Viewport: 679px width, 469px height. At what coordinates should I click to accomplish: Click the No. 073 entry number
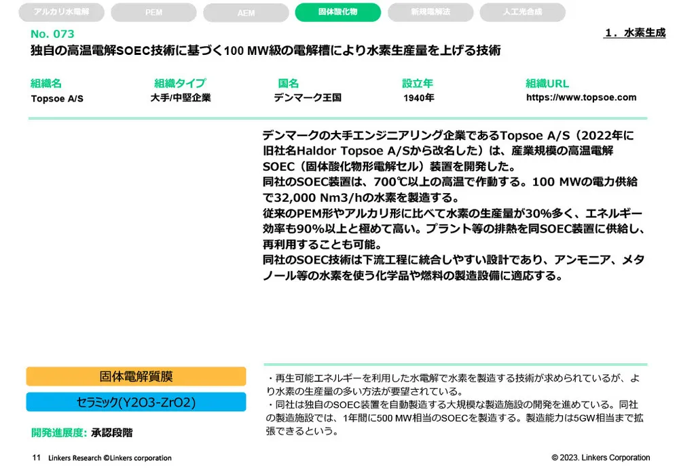(52, 34)
